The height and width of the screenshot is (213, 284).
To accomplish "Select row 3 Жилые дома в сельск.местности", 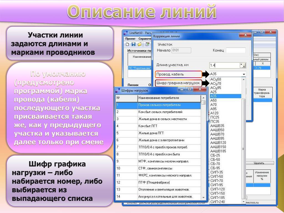I will coord(158,119).
